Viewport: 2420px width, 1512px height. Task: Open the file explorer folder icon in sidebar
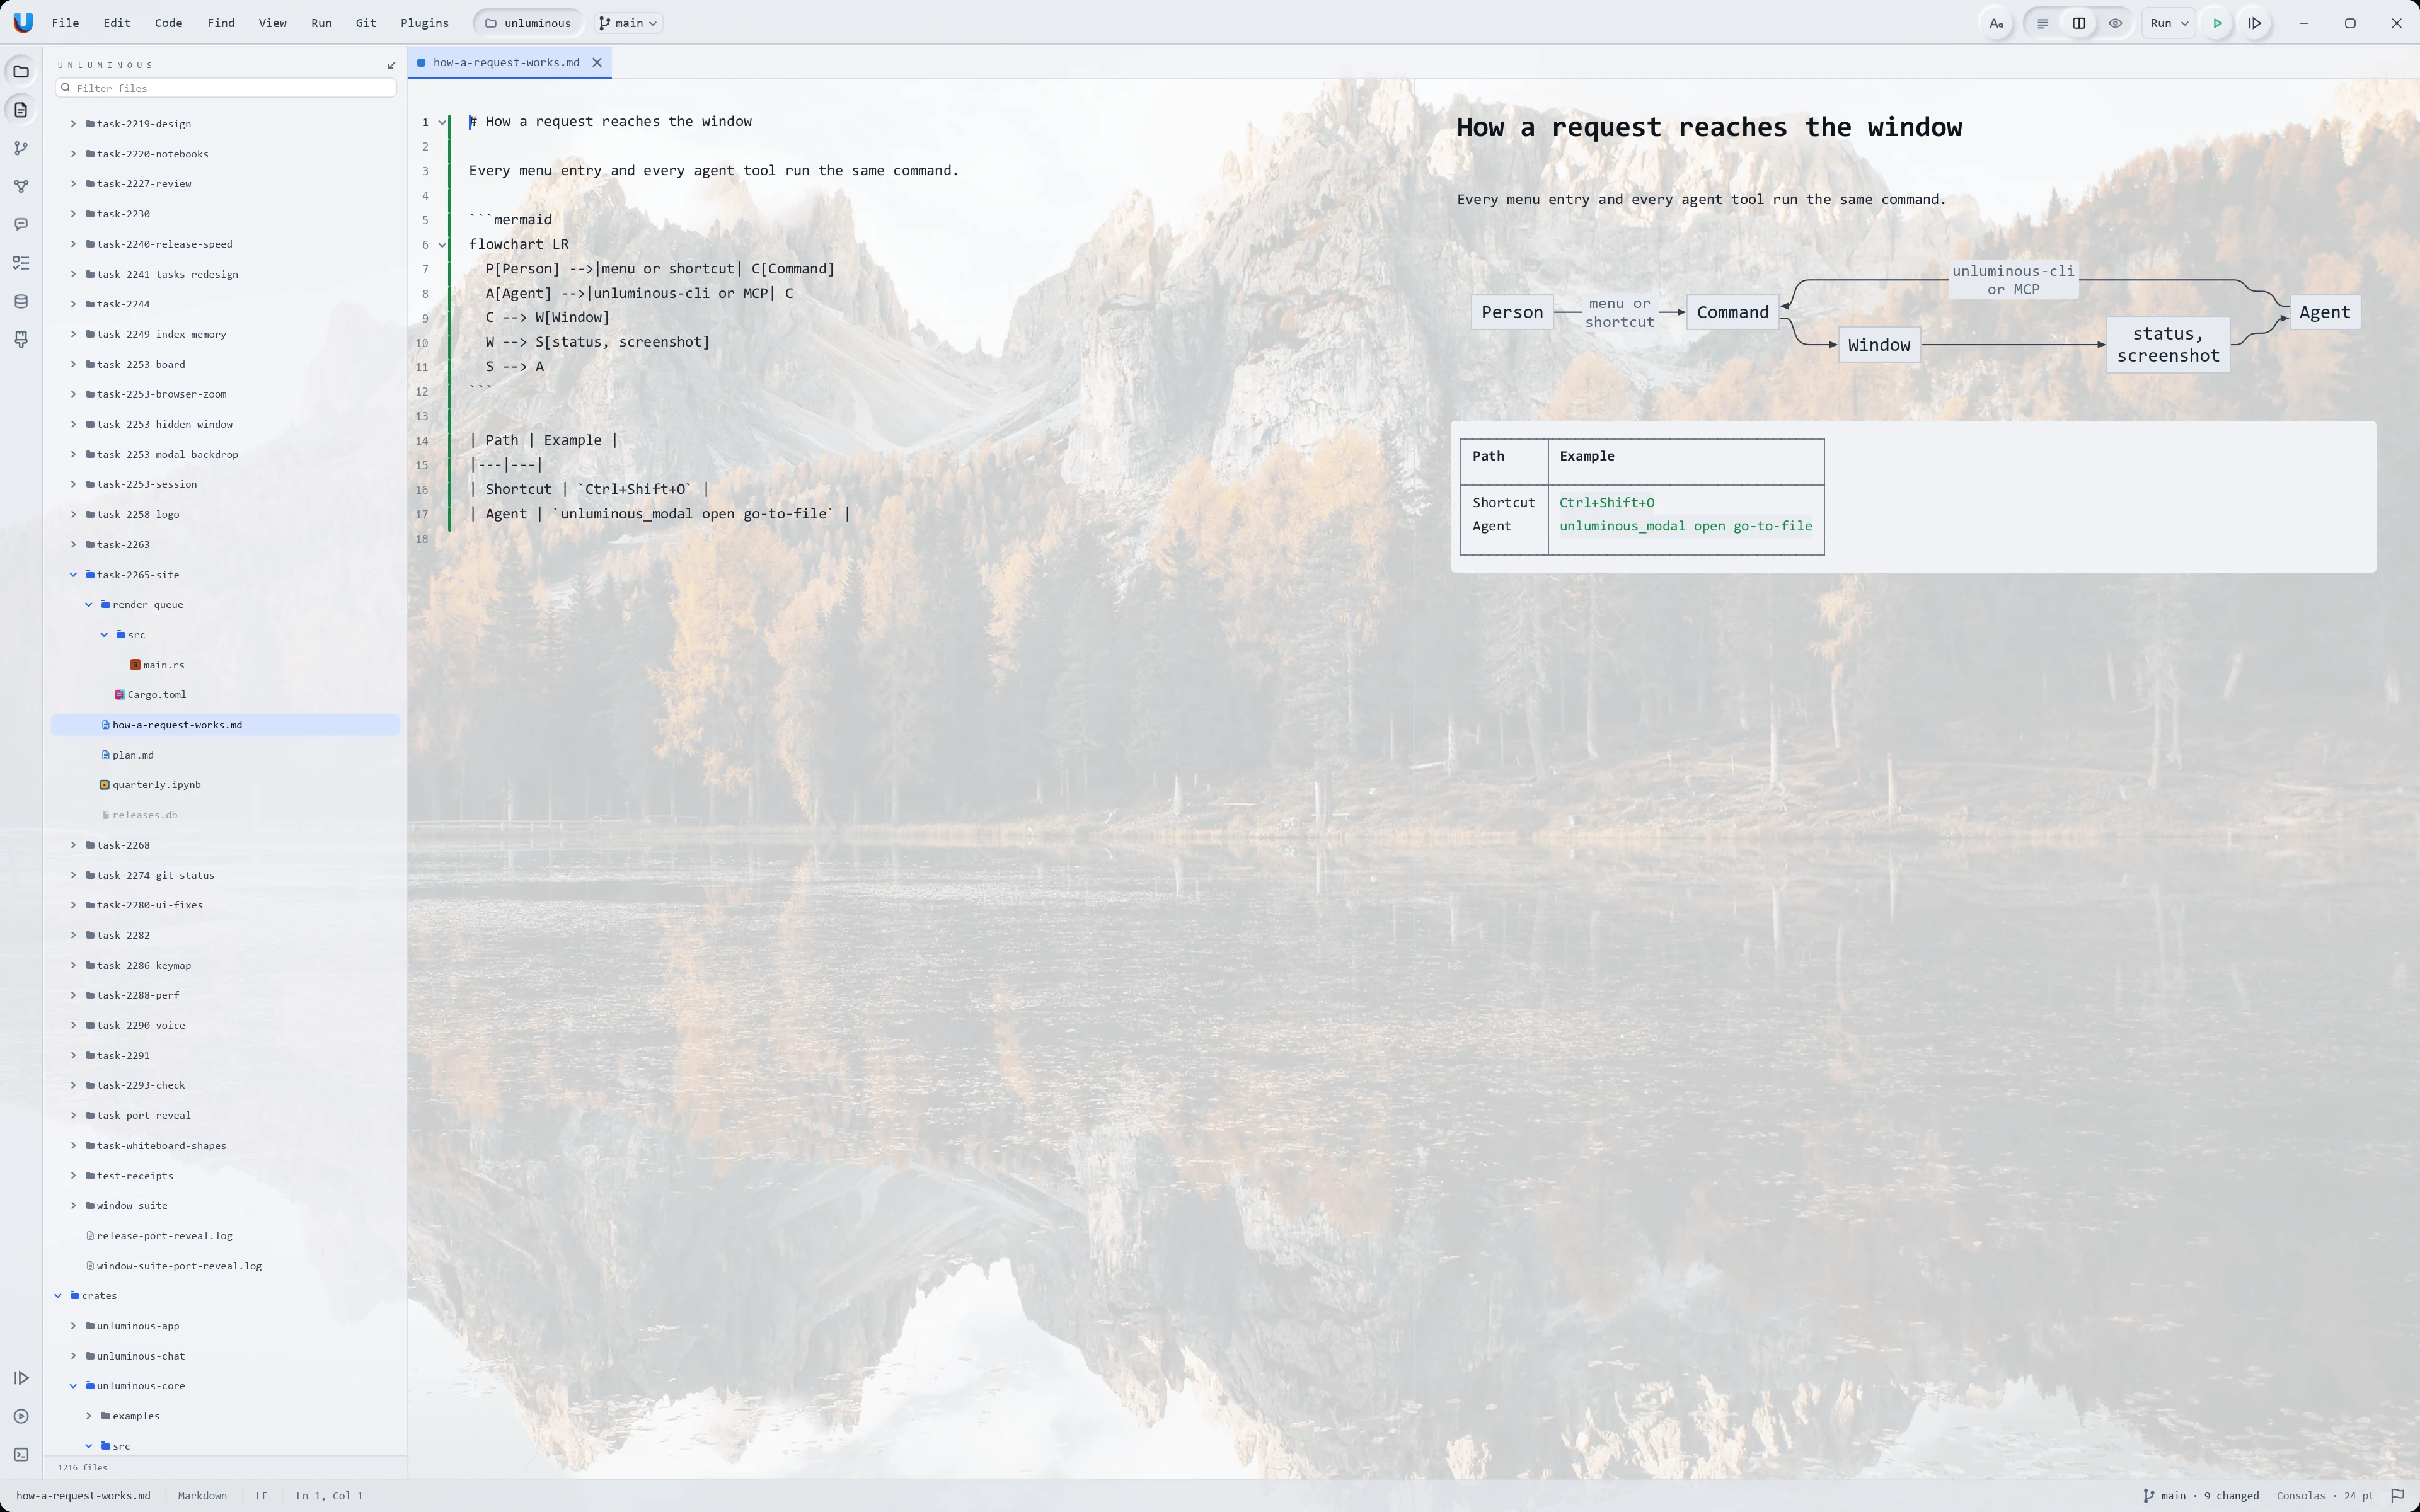point(21,72)
